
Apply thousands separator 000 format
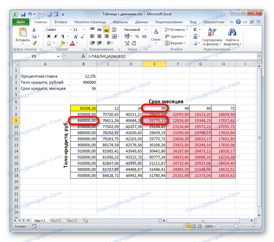144,36
